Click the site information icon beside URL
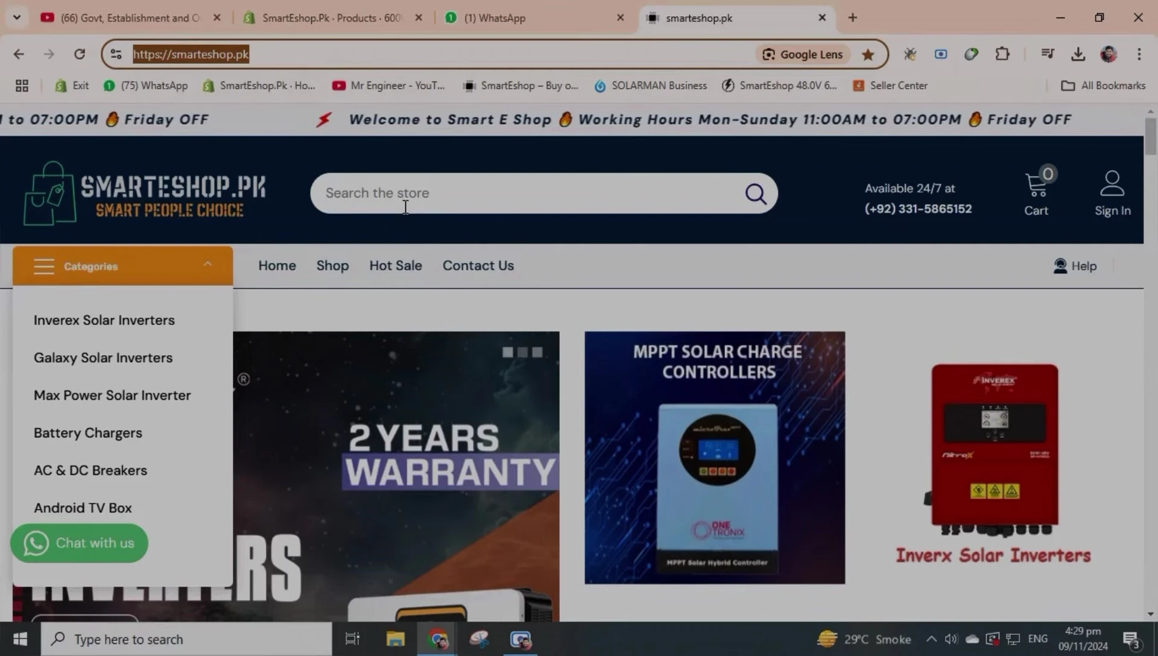 (x=116, y=54)
